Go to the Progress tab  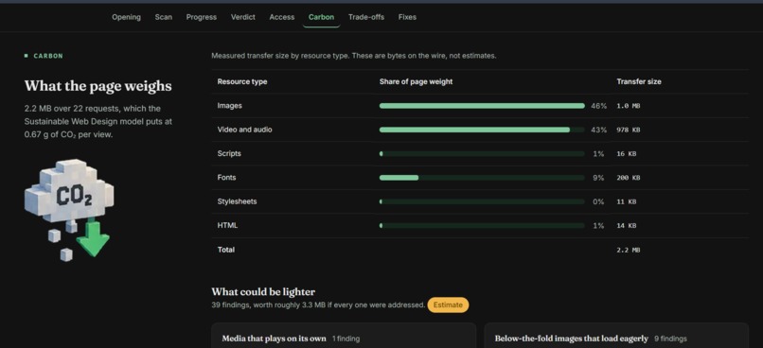(202, 17)
